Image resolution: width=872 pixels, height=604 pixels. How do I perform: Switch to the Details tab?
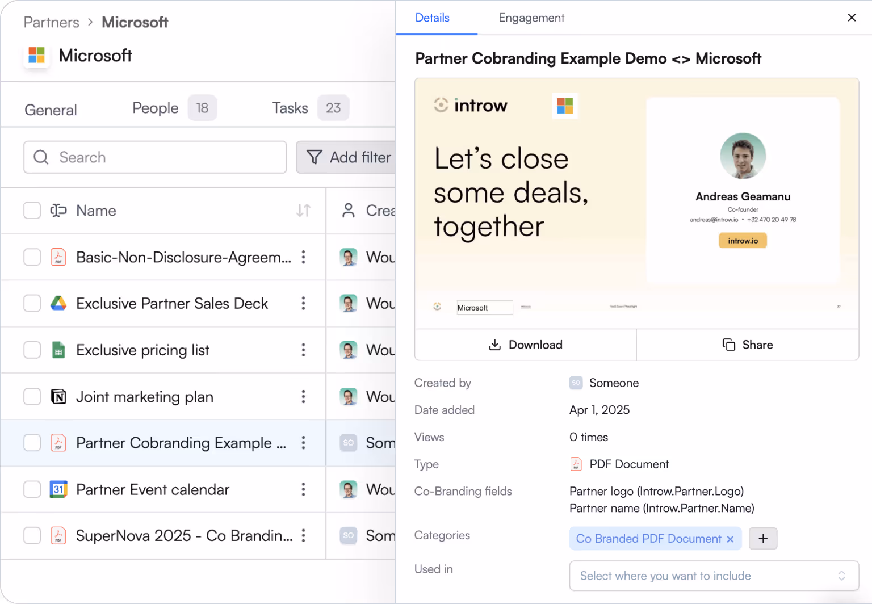(433, 18)
